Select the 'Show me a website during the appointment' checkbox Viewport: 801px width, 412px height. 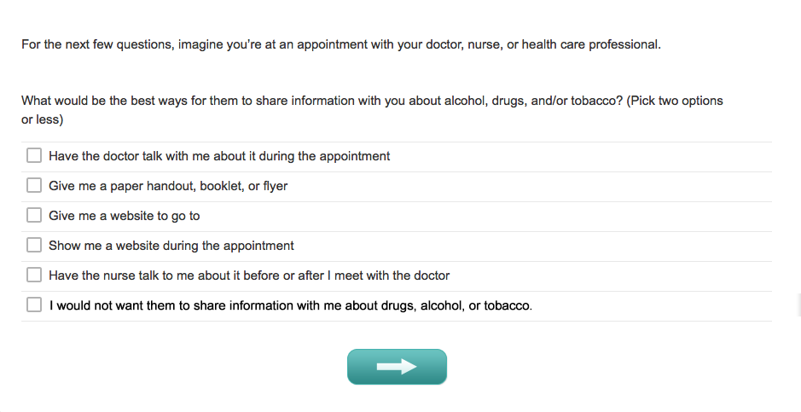tap(34, 246)
